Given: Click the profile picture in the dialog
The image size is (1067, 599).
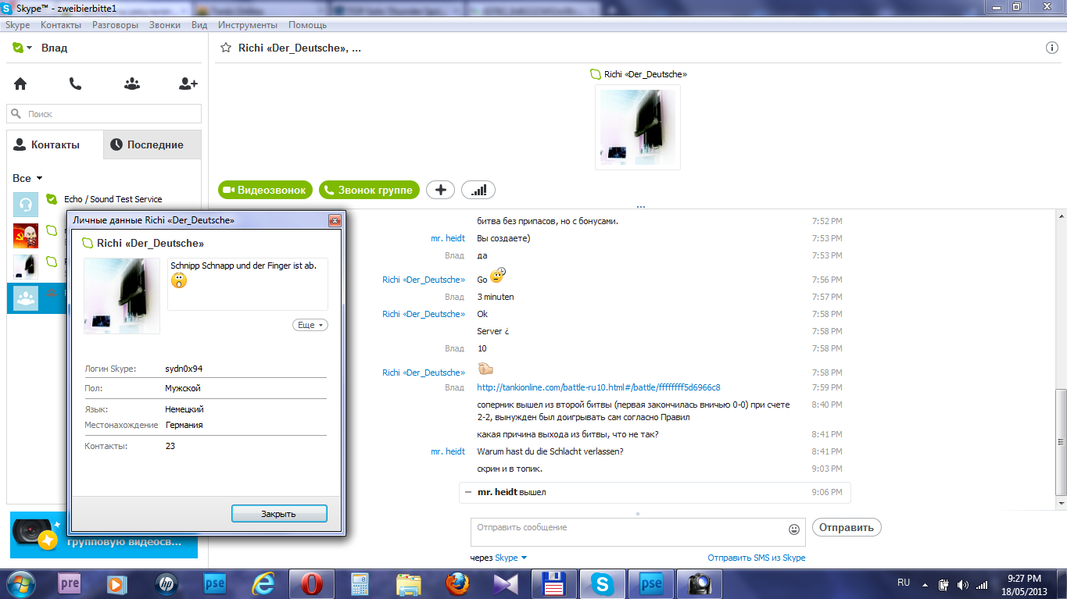Looking at the screenshot, I should coord(122,296).
